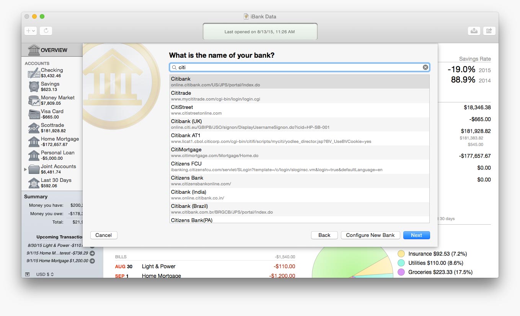Toggle the summary pane disclosure icon
The image size is (520, 316).
coord(27,274)
